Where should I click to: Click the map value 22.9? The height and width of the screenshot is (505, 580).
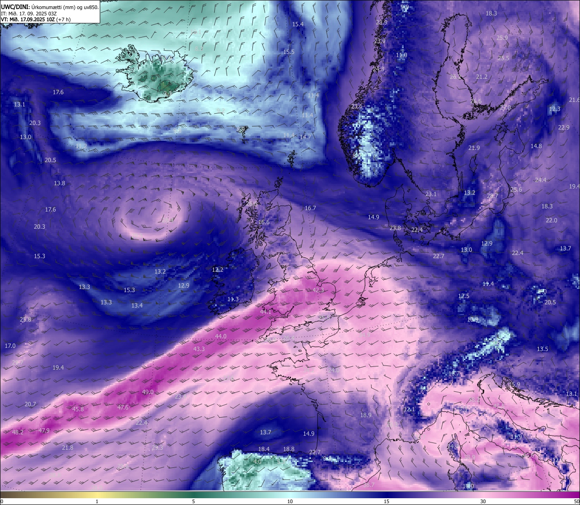pyautogui.click(x=564, y=127)
